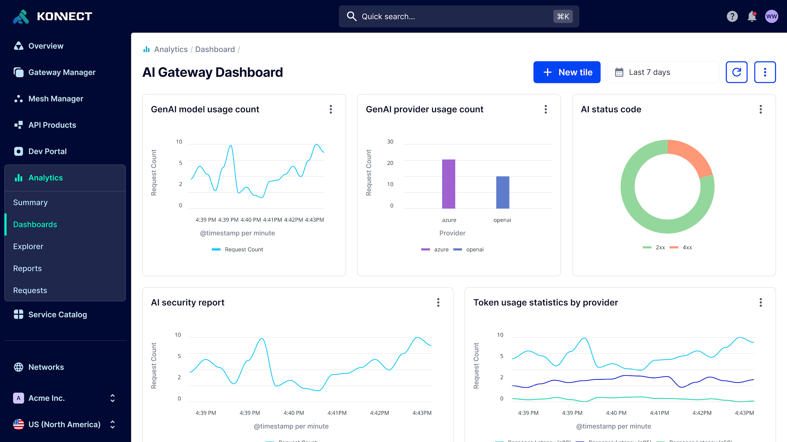This screenshot has width=787, height=442.
Task: Click the refresh dashboard icon button
Action: tap(736, 72)
